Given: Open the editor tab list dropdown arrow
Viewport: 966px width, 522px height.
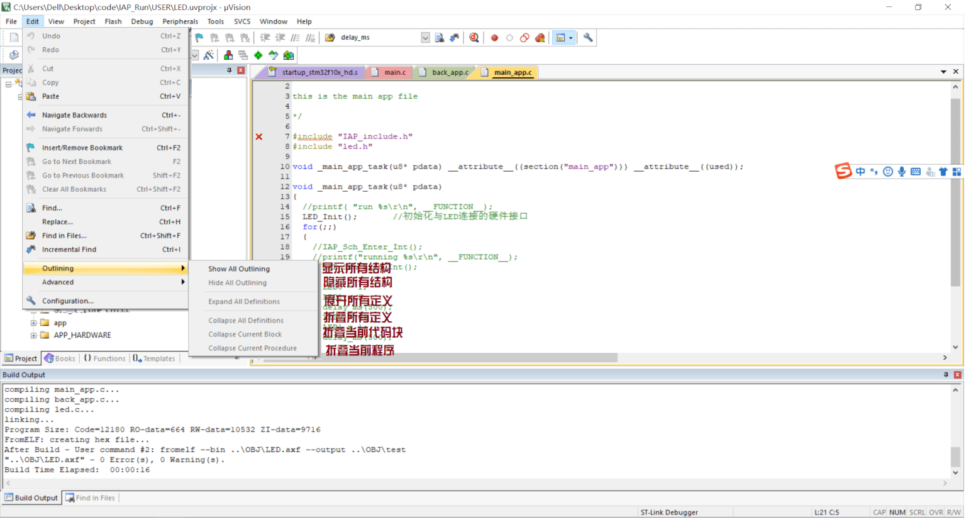Looking at the screenshot, I should 943,72.
